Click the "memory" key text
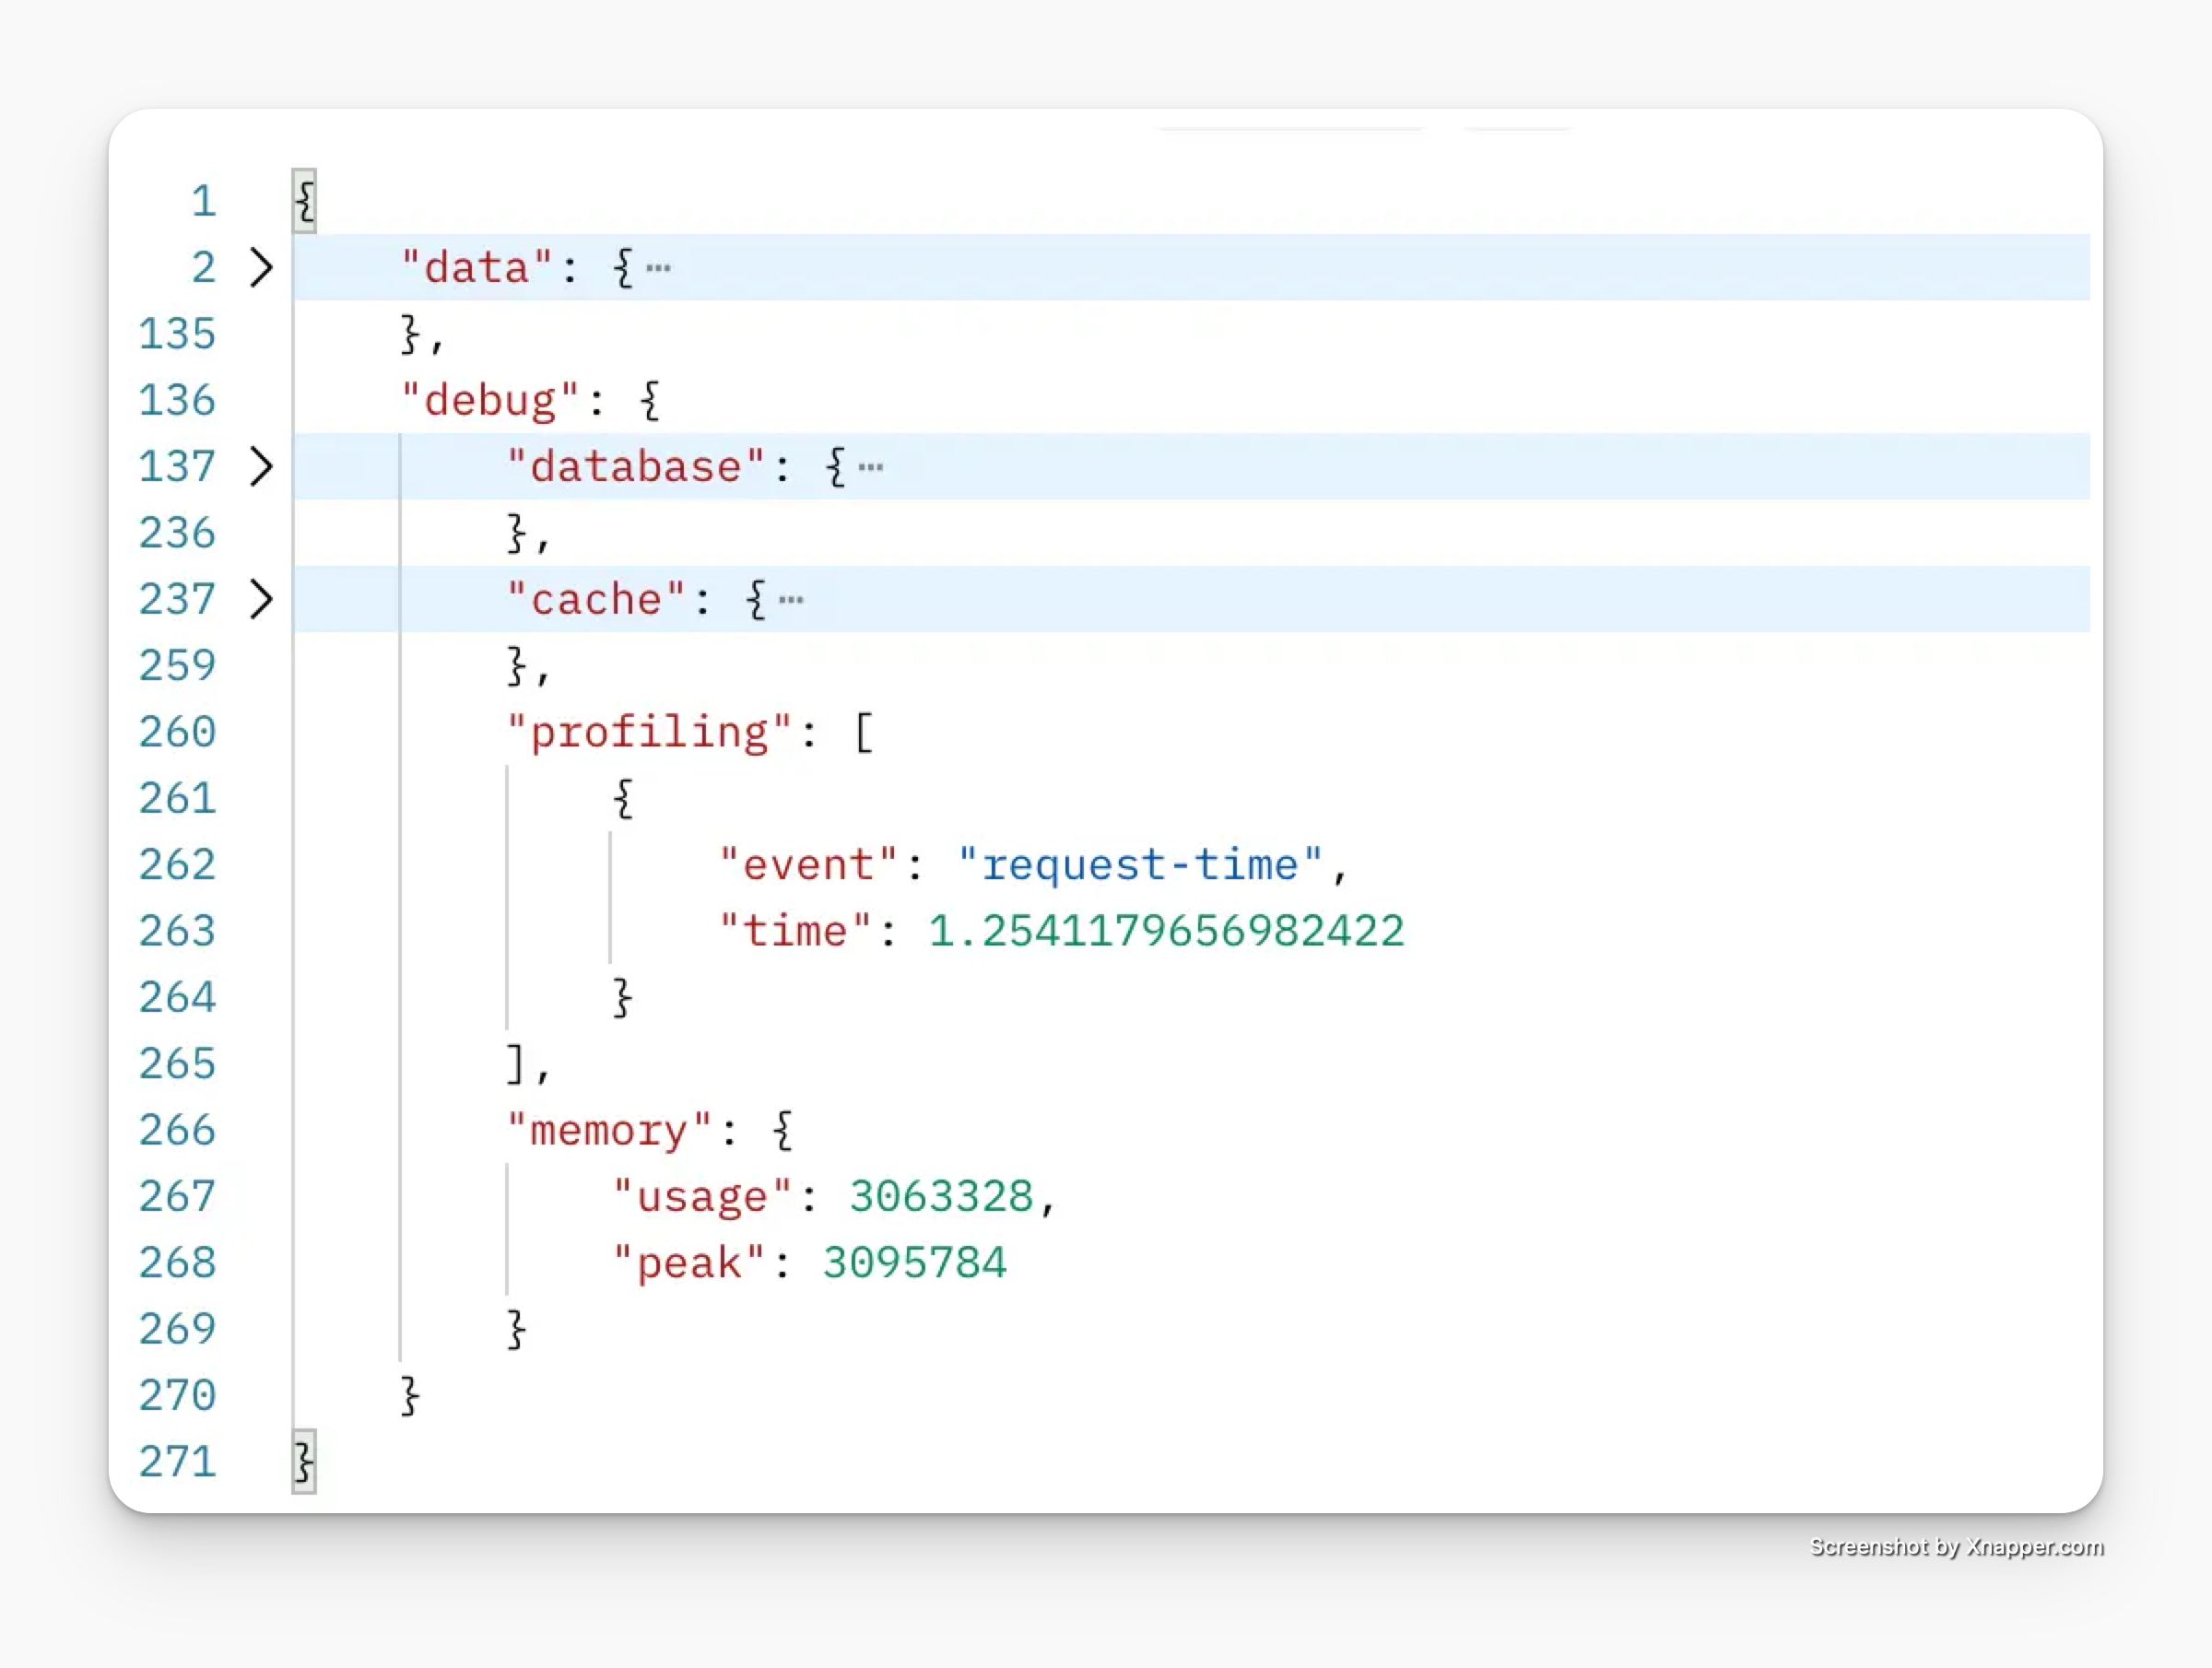 608,1130
